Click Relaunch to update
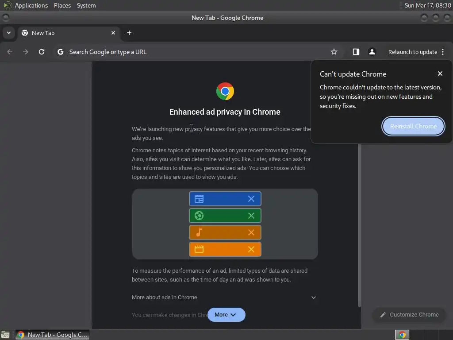 (413, 52)
